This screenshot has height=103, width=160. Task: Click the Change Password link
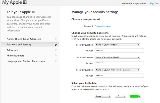103,26
